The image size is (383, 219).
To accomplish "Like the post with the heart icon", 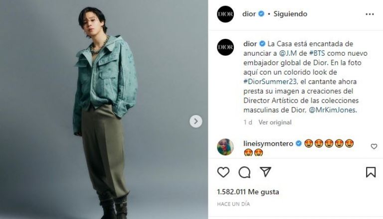I will click(x=223, y=172).
